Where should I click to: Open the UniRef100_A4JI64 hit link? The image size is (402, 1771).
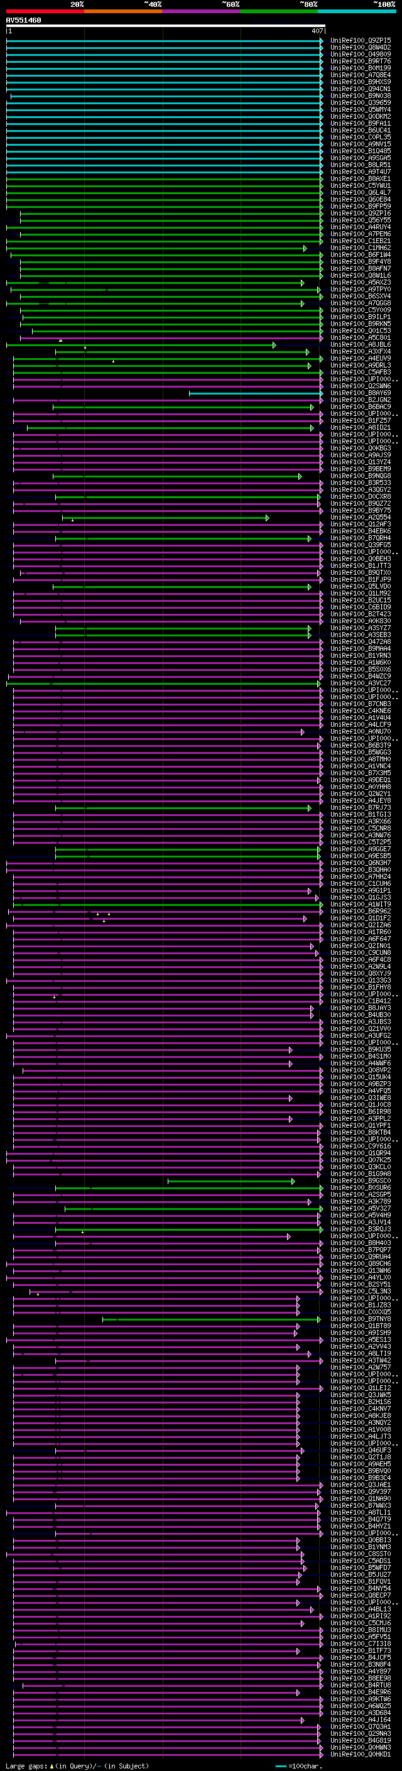tap(361, 1720)
